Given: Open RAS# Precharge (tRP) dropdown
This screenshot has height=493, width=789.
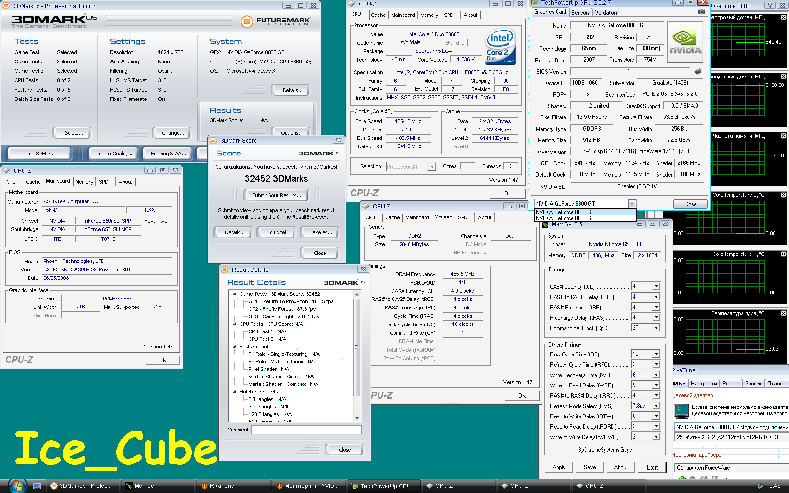Looking at the screenshot, I should 656,307.
